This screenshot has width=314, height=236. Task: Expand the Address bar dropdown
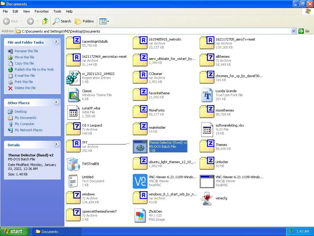[x=293, y=31]
